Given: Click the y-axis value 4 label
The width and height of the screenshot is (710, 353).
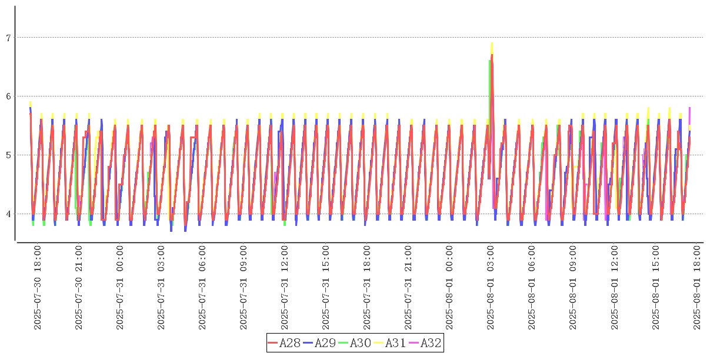Looking at the screenshot, I should tap(8, 214).
